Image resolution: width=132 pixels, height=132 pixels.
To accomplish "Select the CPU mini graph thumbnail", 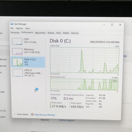I will tap(17, 41).
